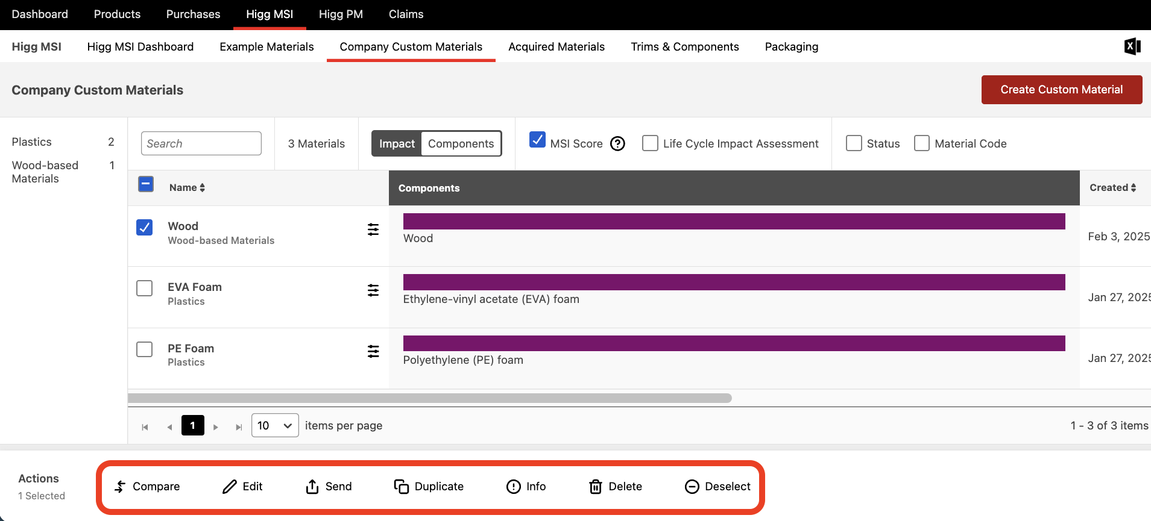Screen dimensions: 1151x521
Task: Open the Dashboard top menu
Action: point(40,14)
